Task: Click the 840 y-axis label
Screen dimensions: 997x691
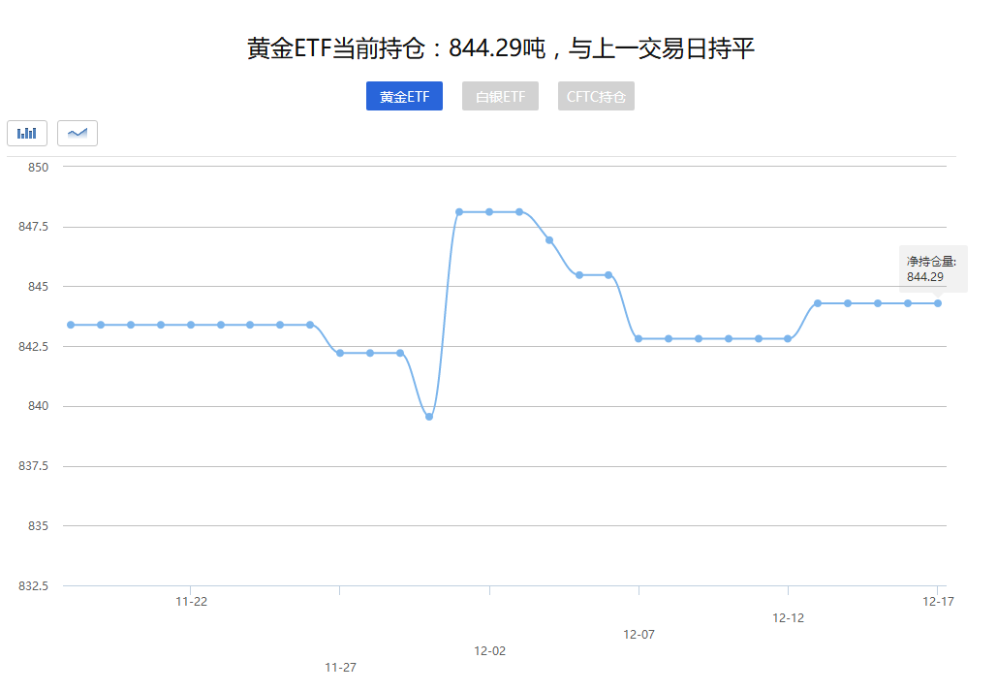Action: tap(38, 406)
